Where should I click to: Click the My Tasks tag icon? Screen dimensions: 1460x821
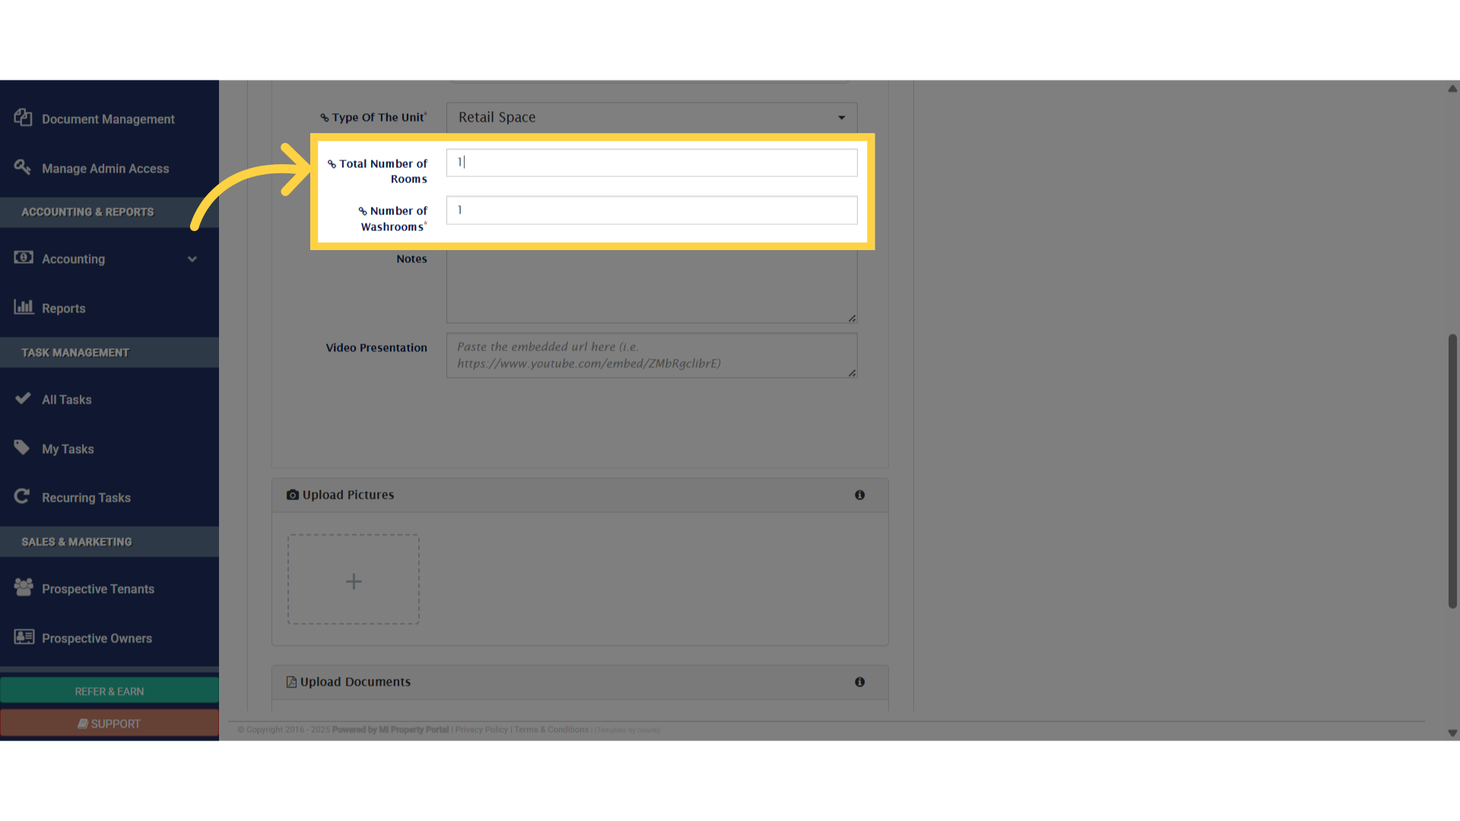pyautogui.click(x=22, y=448)
